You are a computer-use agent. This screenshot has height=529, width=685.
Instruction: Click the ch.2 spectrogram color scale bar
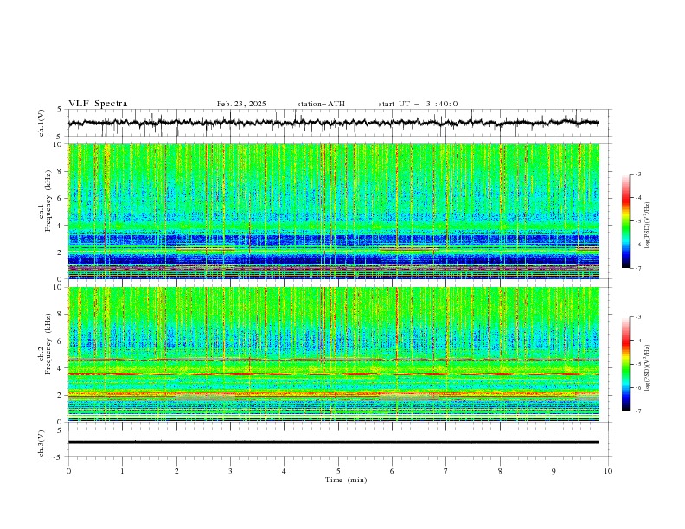[625, 364]
